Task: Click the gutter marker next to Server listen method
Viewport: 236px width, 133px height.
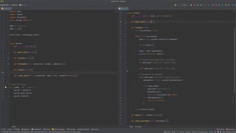Action: (x=8, y=58)
